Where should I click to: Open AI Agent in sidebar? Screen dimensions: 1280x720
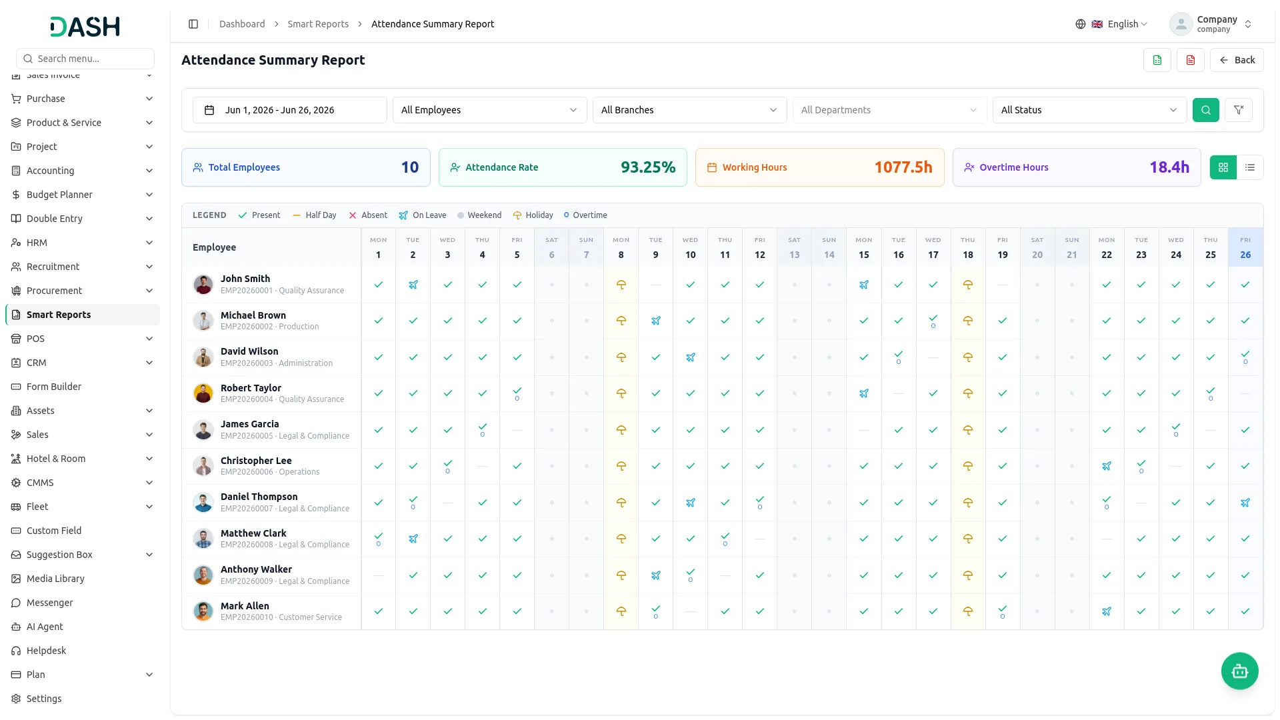tap(83, 627)
